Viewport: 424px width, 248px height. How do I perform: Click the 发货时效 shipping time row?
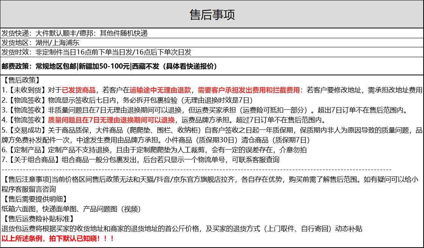tap(96, 52)
